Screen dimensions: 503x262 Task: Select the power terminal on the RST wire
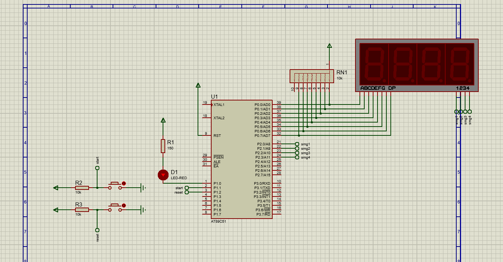tap(198, 85)
